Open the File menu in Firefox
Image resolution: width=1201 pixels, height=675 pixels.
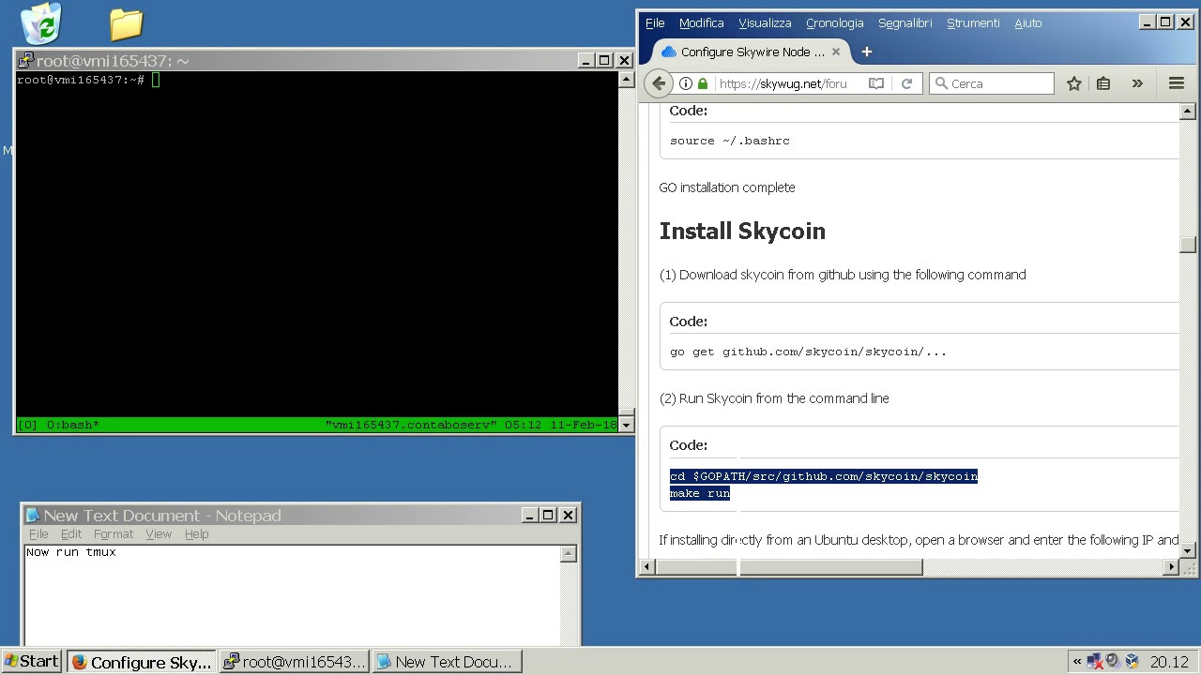click(x=655, y=23)
